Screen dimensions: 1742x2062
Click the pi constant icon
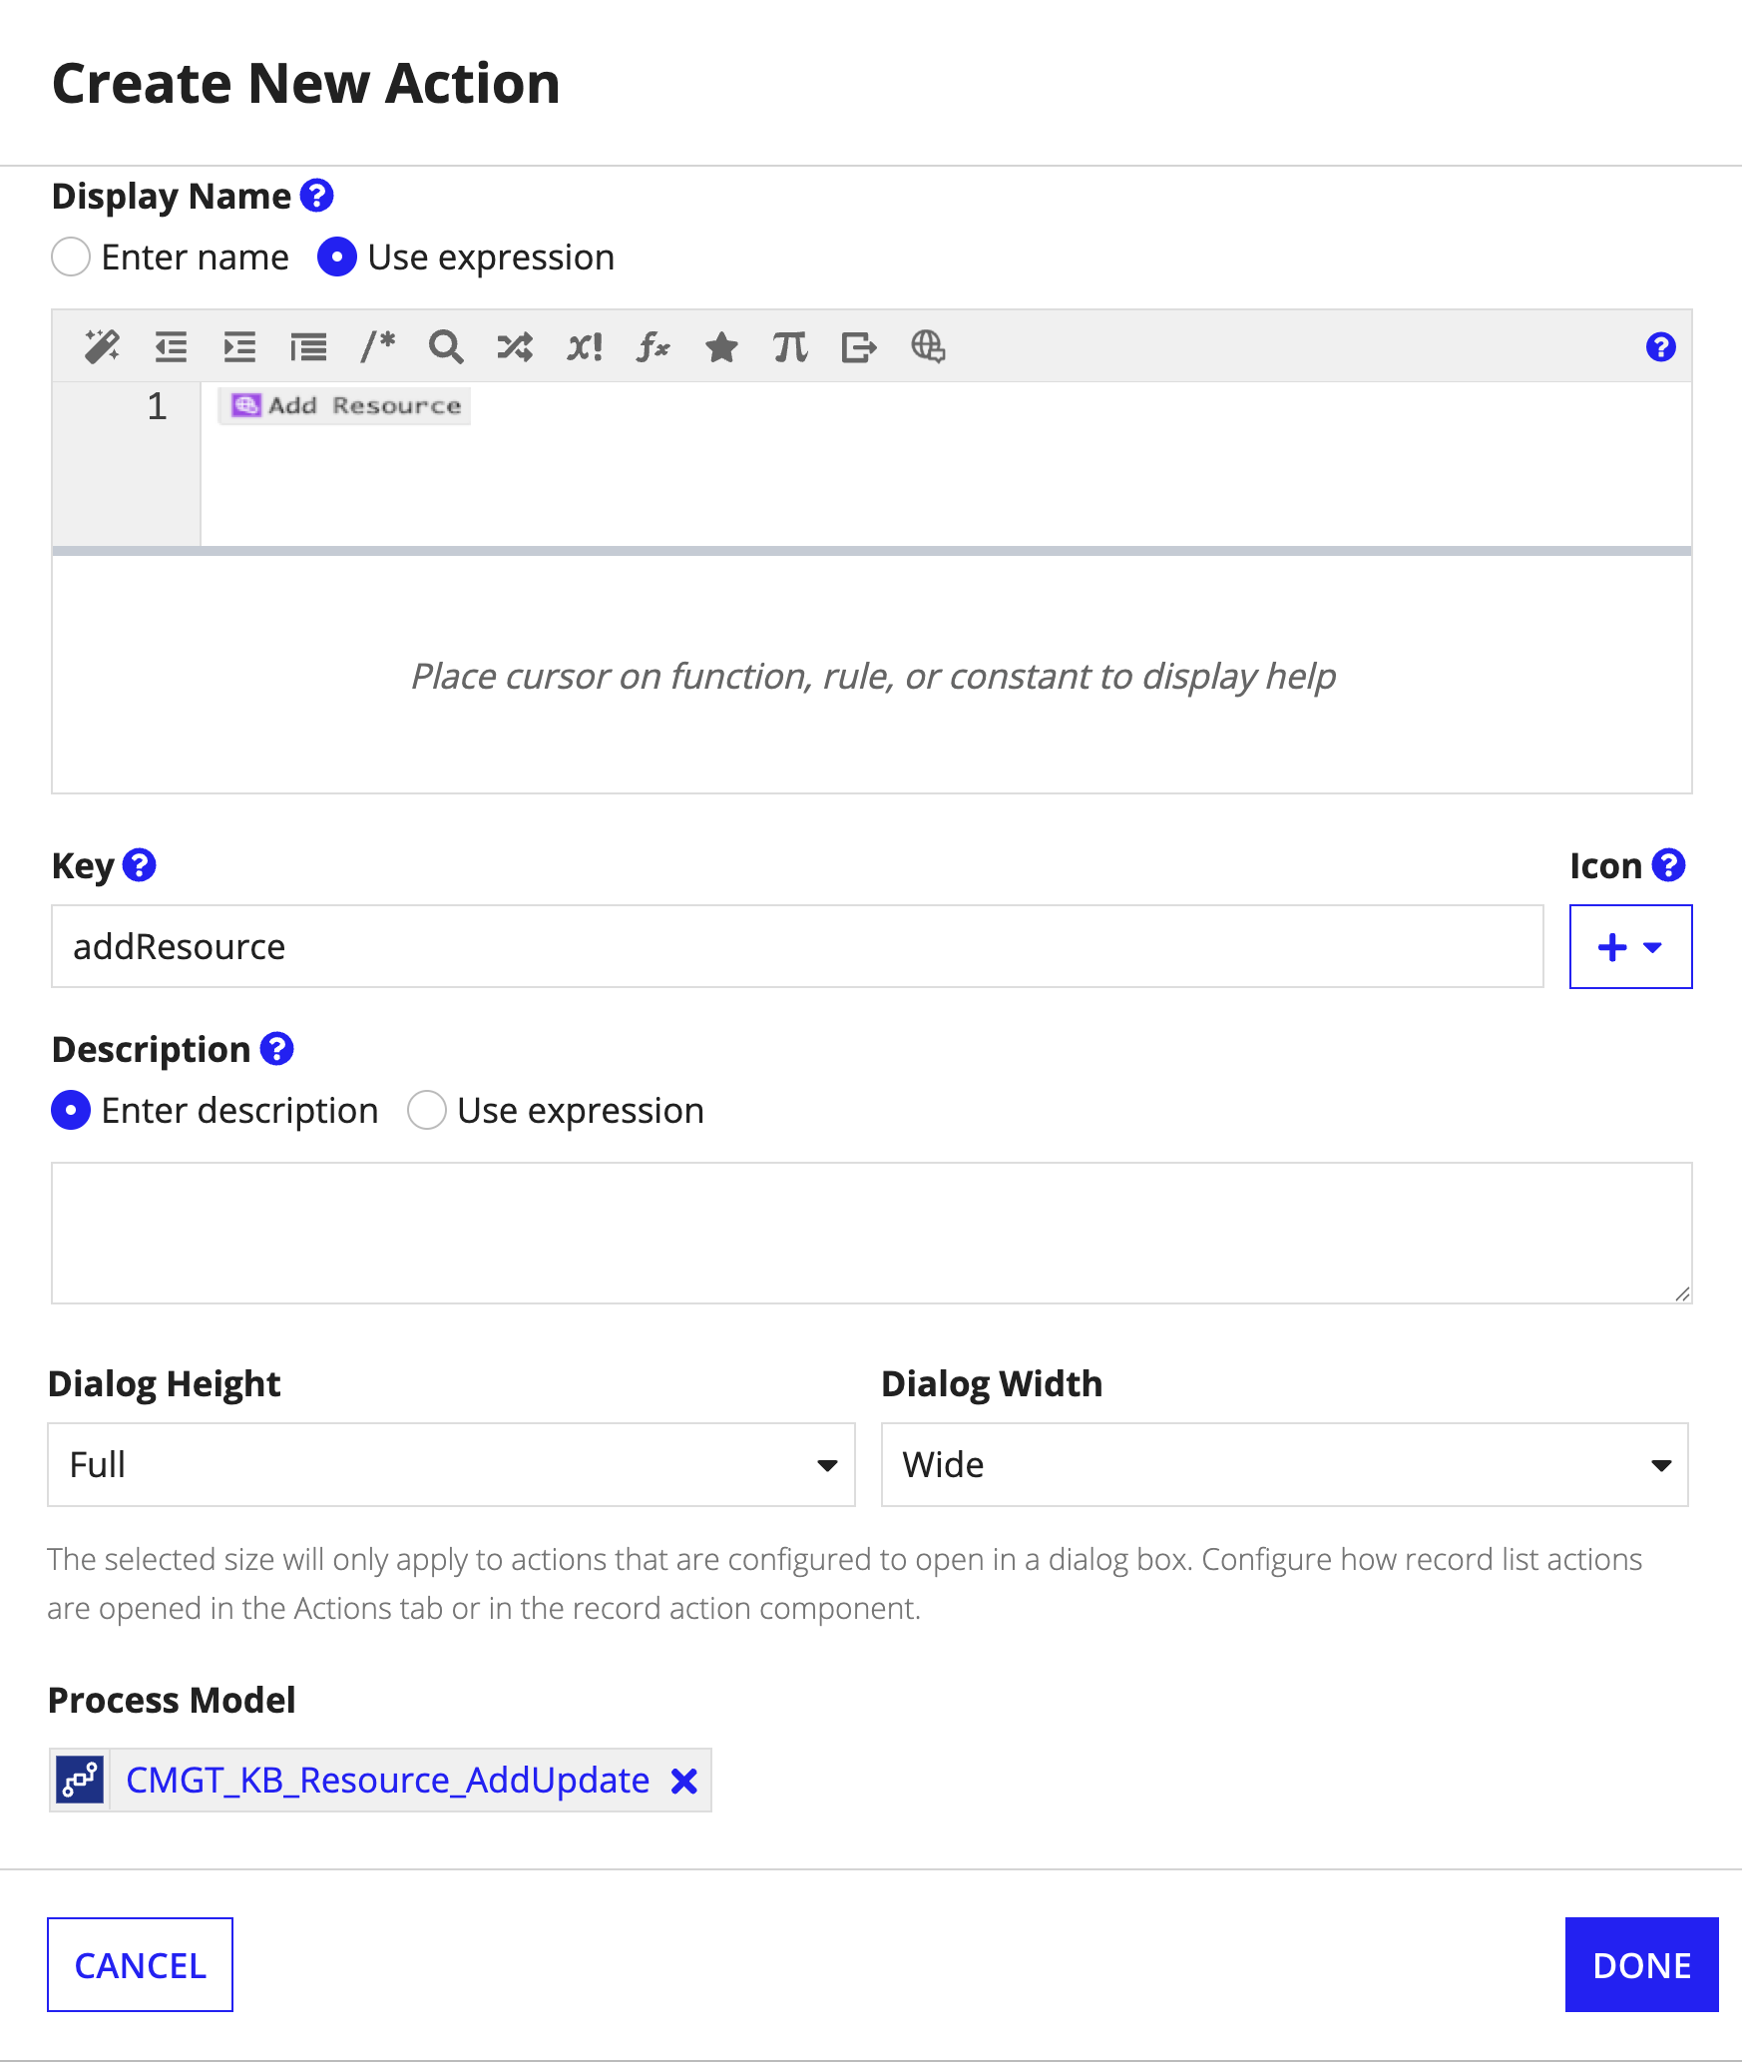coord(790,346)
